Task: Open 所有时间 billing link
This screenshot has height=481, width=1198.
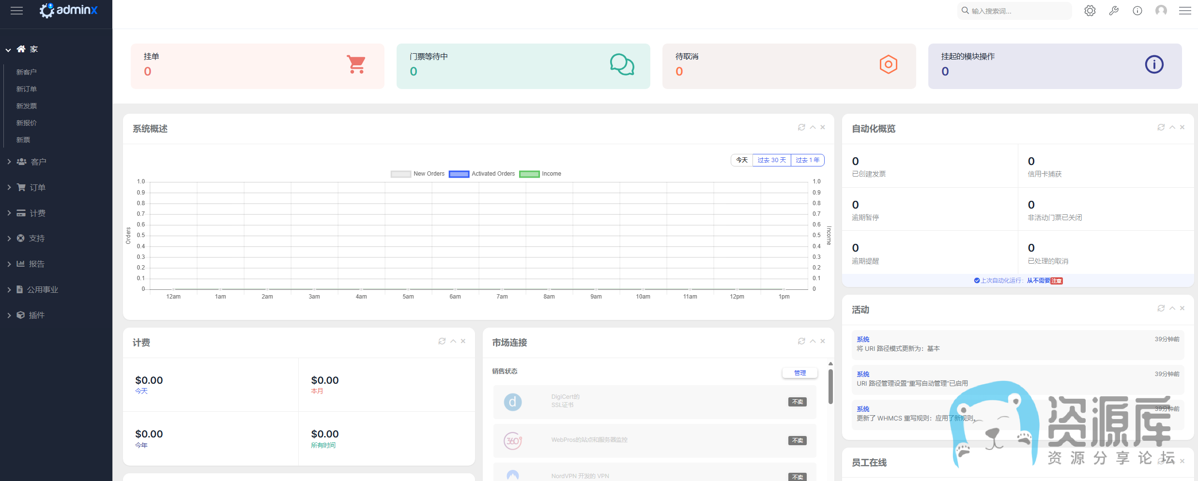Action: (x=323, y=445)
